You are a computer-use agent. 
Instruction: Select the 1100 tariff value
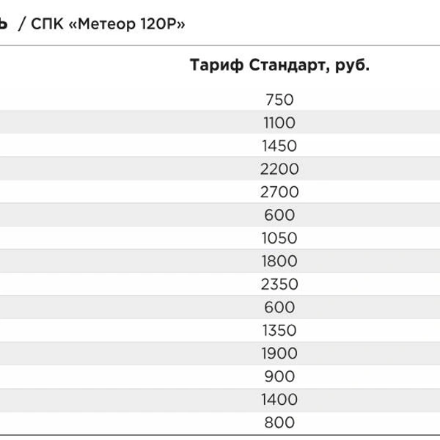tap(279, 122)
